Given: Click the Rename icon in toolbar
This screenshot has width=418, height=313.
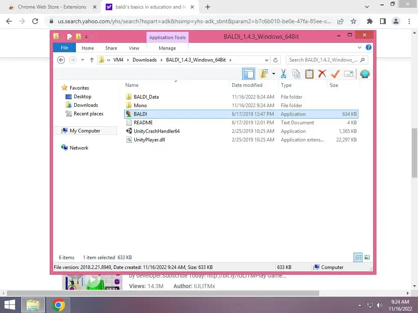Looking at the screenshot, I should [x=349, y=74].
